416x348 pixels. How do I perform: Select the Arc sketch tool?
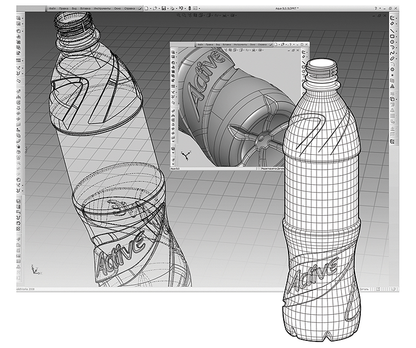coord(392,47)
